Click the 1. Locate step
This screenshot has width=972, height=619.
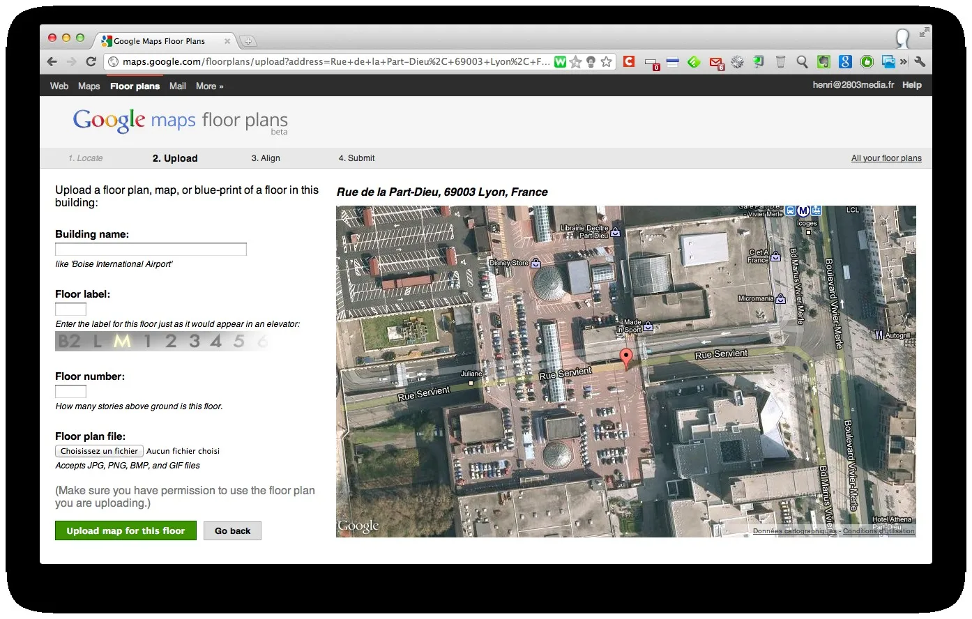coord(86,158)
